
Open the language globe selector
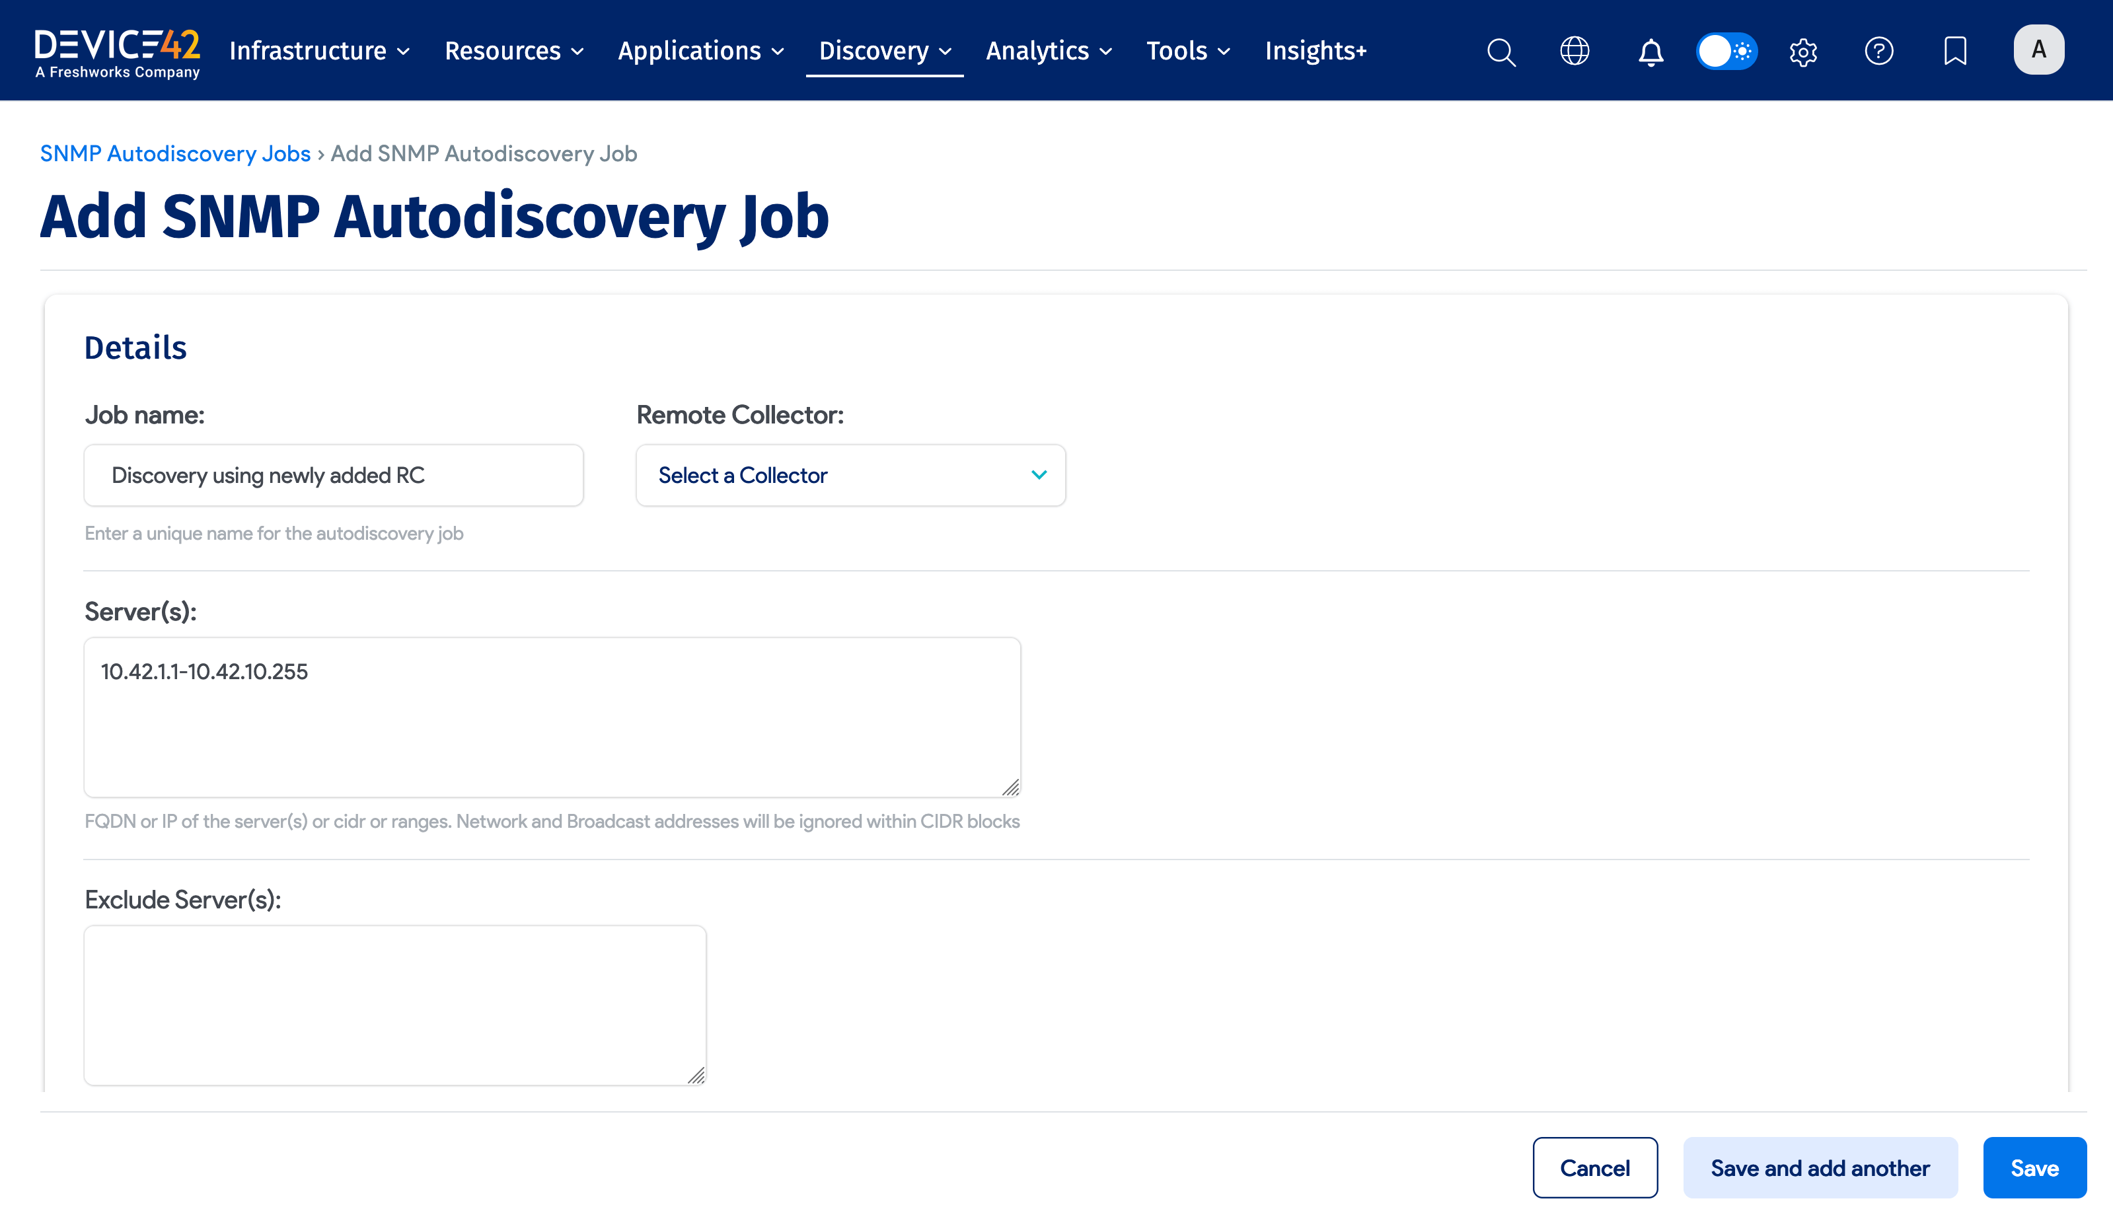coord(1574,52)
